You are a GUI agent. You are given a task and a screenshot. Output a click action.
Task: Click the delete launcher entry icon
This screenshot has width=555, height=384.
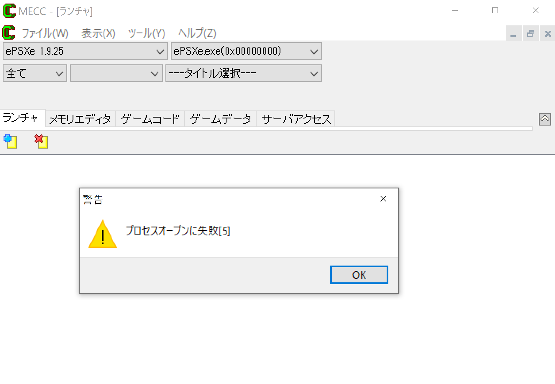[x=41, y=141]
